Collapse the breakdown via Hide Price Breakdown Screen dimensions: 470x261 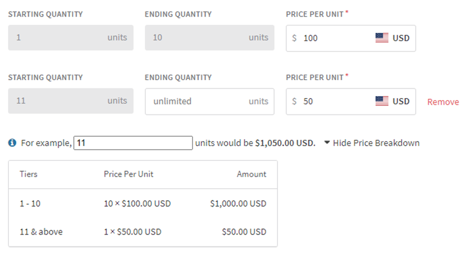click(x=372, y=143)
